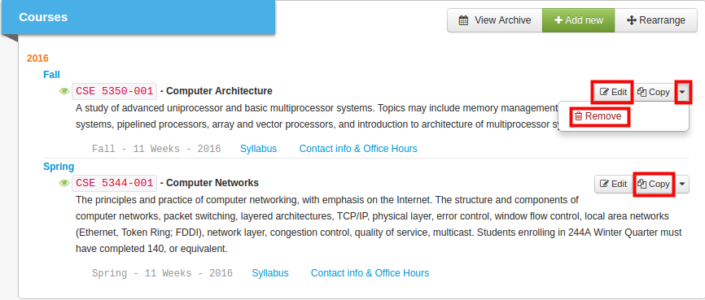Open Syllabus link for Fall course
This screenshot has width=705, height=300.
click(259, 149)
